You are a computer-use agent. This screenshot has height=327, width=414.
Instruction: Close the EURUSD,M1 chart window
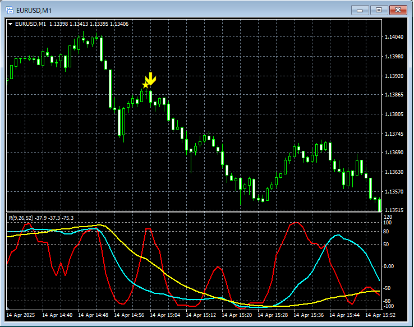pyautogui.click(x=398, y=10)
